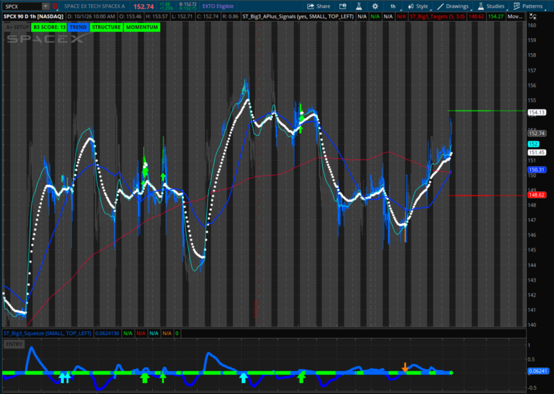Viewport: 554px width, 394px height.
Task: Click the last price 152.74 in the header
Action: [143, 6]
